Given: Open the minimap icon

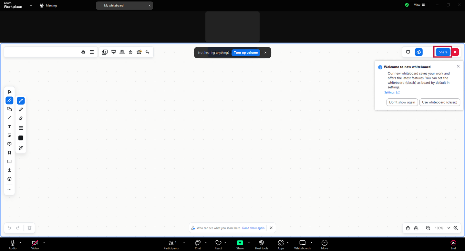Looking at the screenshot, I should [416, 228].
